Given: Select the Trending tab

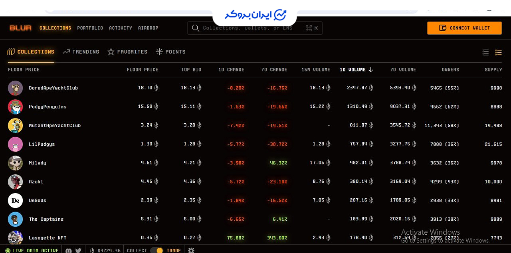Looking at the screenshot, I should tap(81, 52).
